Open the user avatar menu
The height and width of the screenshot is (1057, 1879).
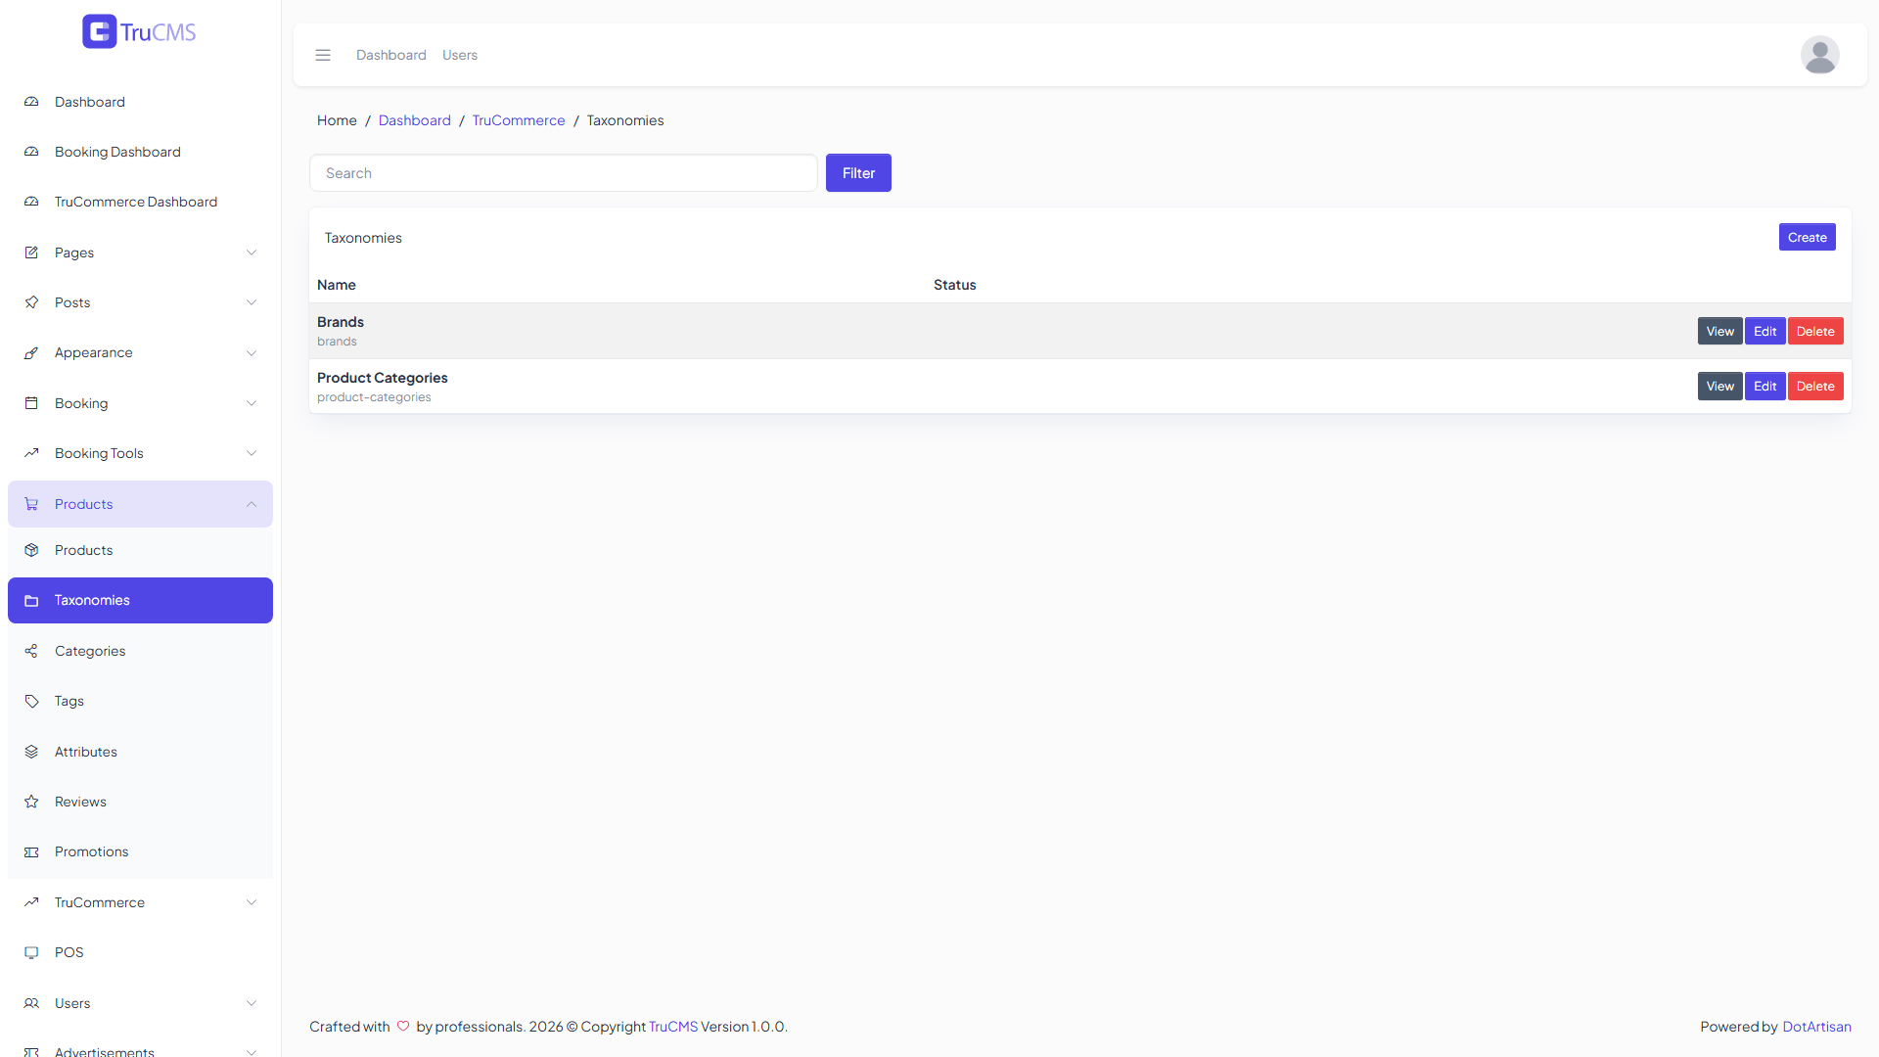tap(1819, 55)
